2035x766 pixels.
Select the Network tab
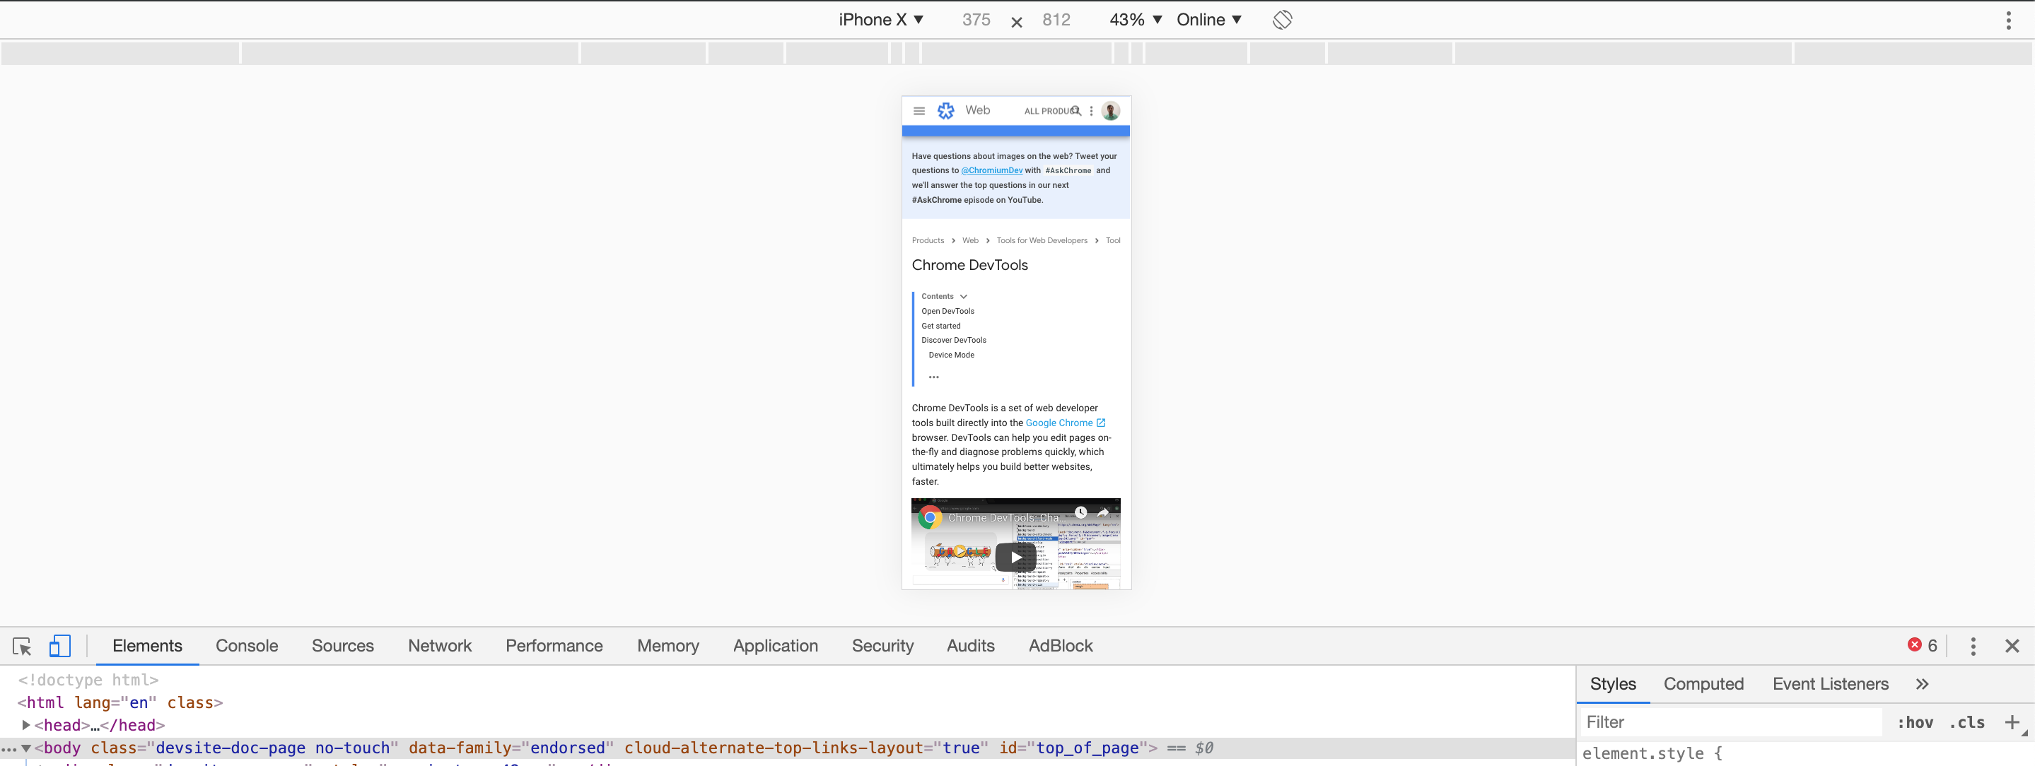[438, 644]
